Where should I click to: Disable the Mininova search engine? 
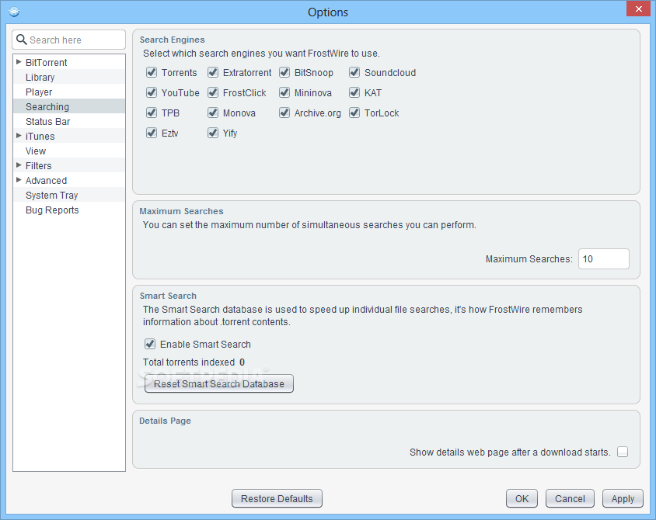(284, 92)
